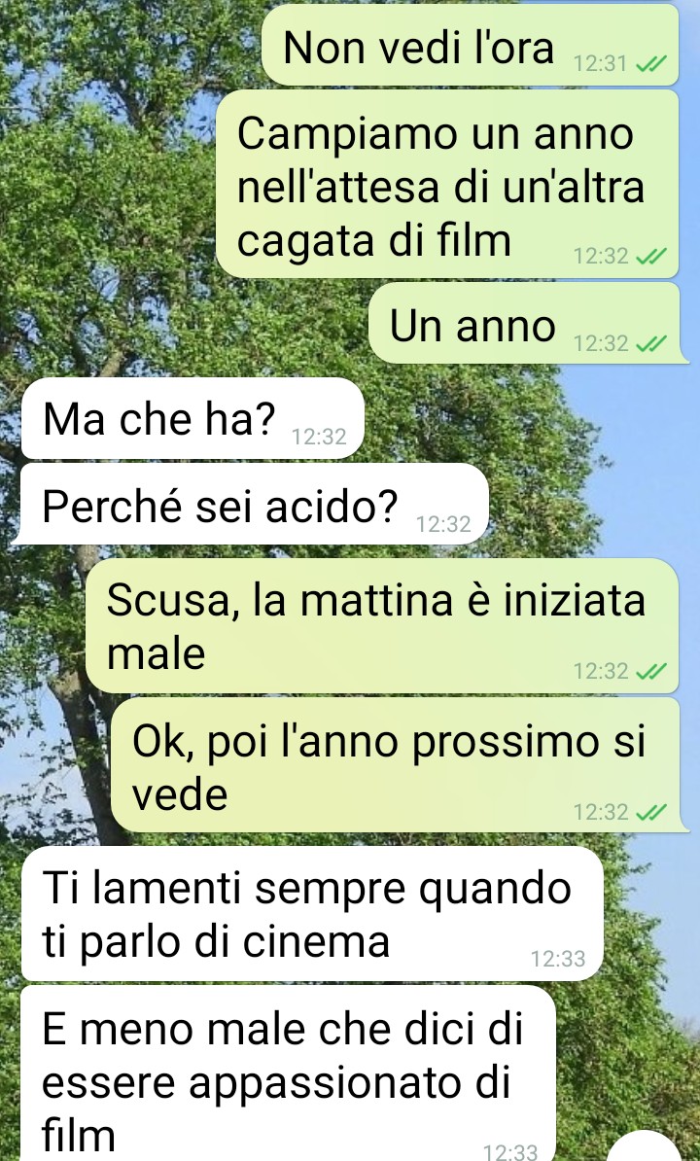The height and width of the screenshot is (1161, 700).
Task: Select the "Campiamo un anno nell'attesa" message bubble
Action: pos(447,184)
